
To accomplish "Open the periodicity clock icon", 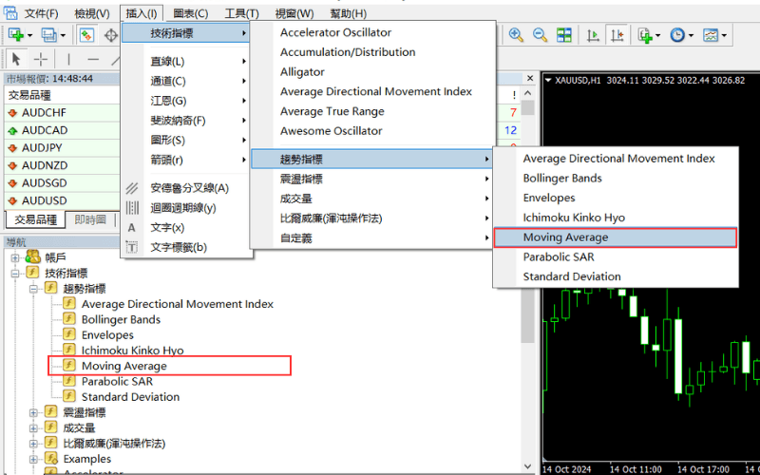I will [677, 35].
